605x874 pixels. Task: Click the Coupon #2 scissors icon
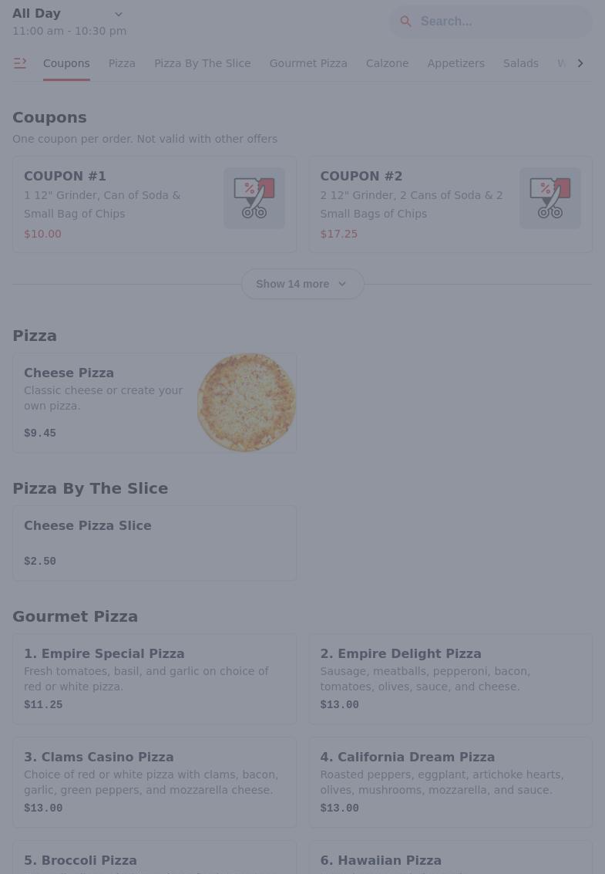click(x=550, y=198)
